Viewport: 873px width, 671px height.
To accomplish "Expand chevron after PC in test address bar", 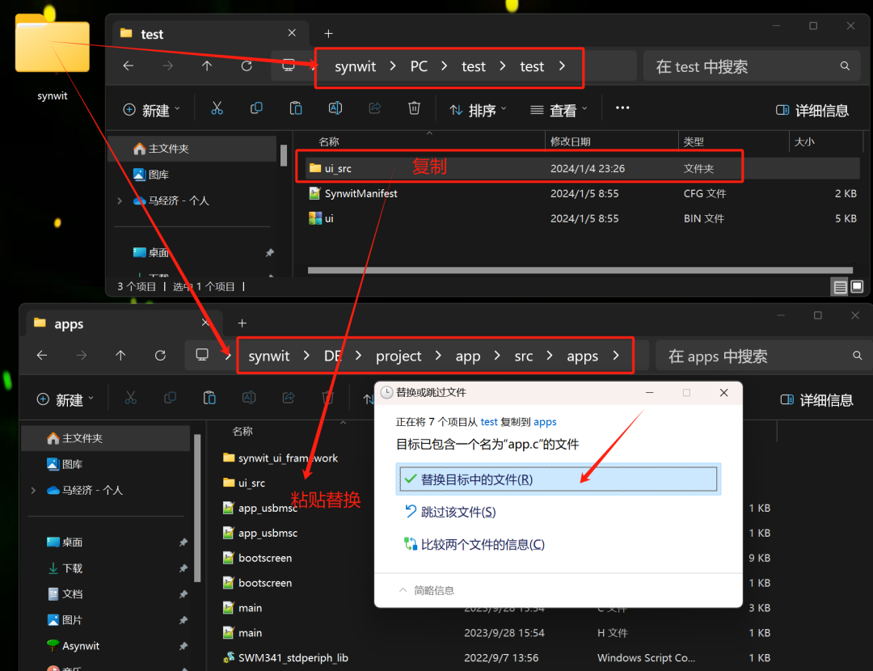I will [x=445, y=65].
